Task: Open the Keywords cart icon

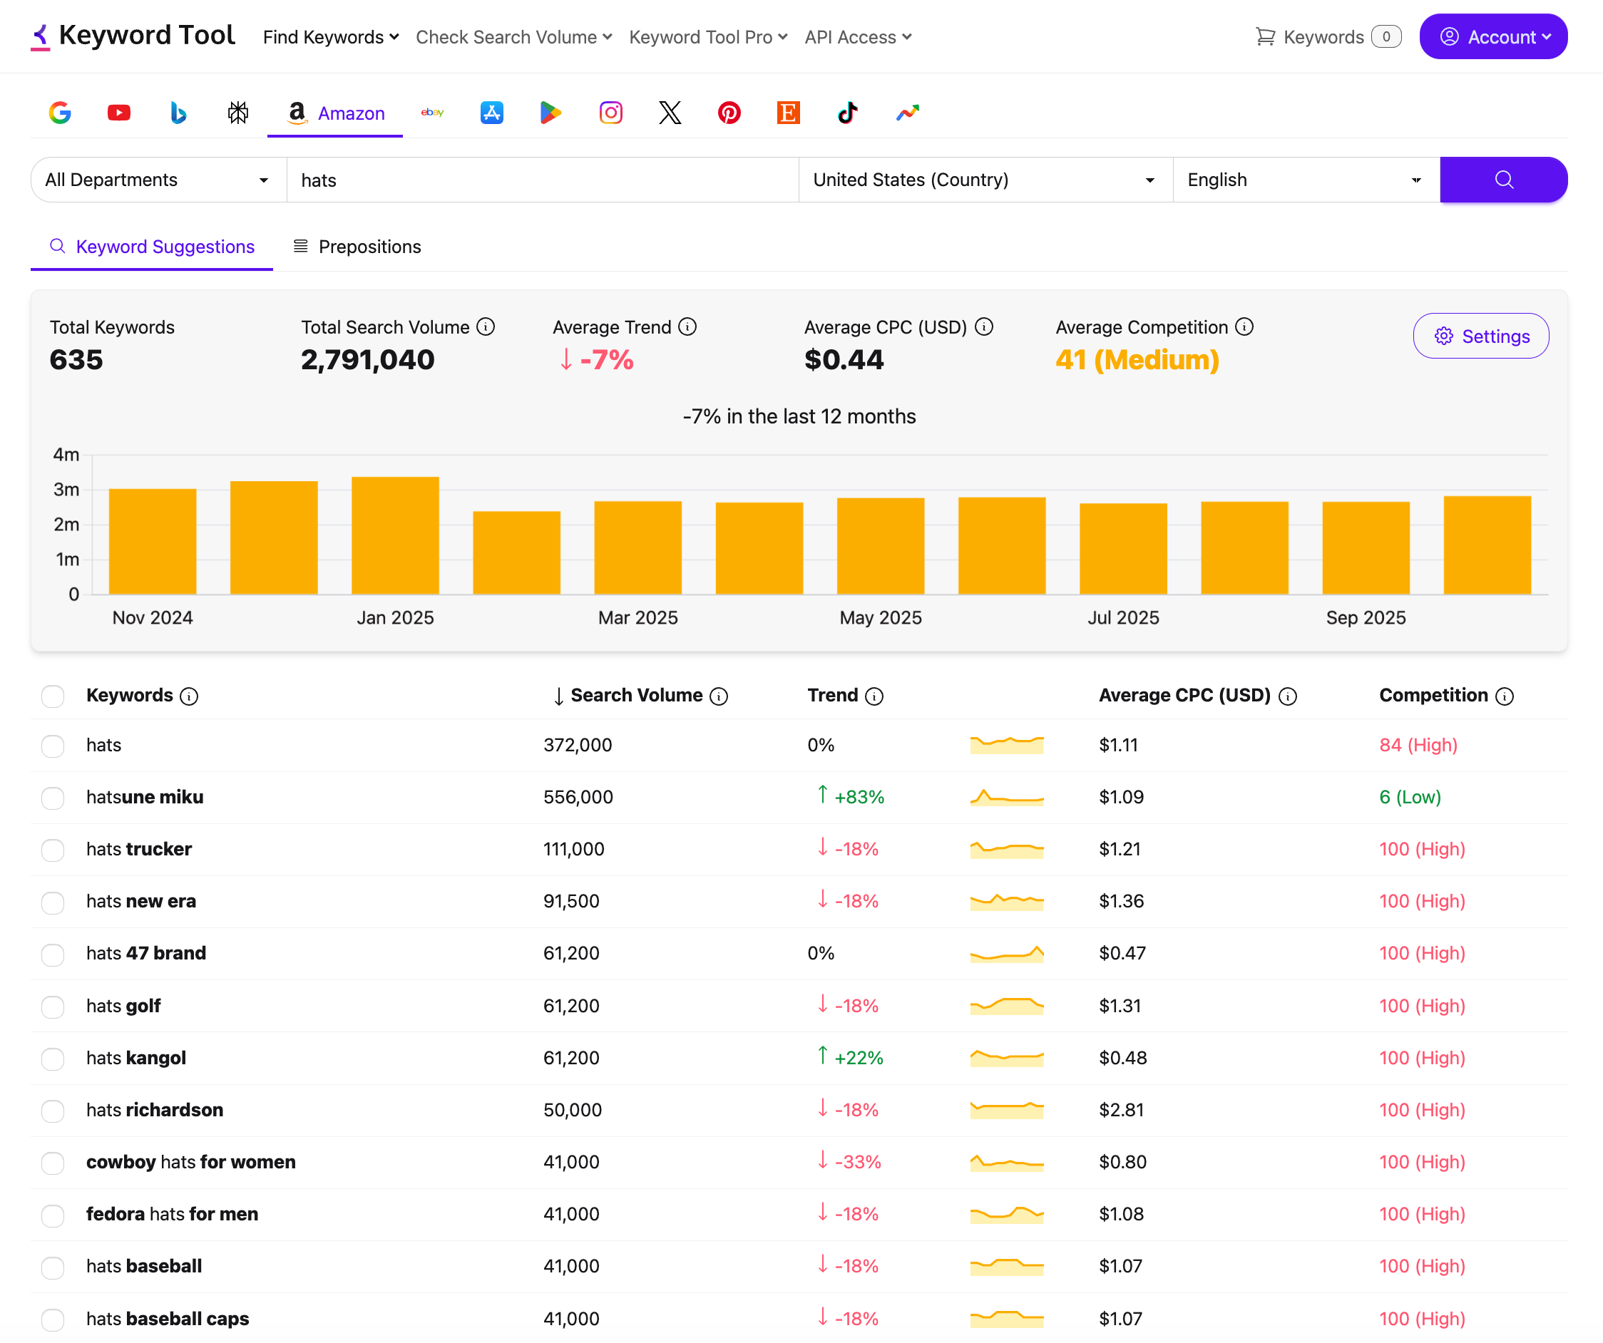Action: click(1266, 36)
